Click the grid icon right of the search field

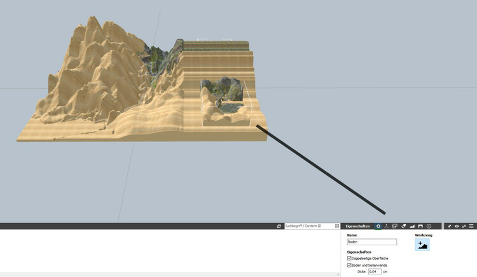pos(337,226)
